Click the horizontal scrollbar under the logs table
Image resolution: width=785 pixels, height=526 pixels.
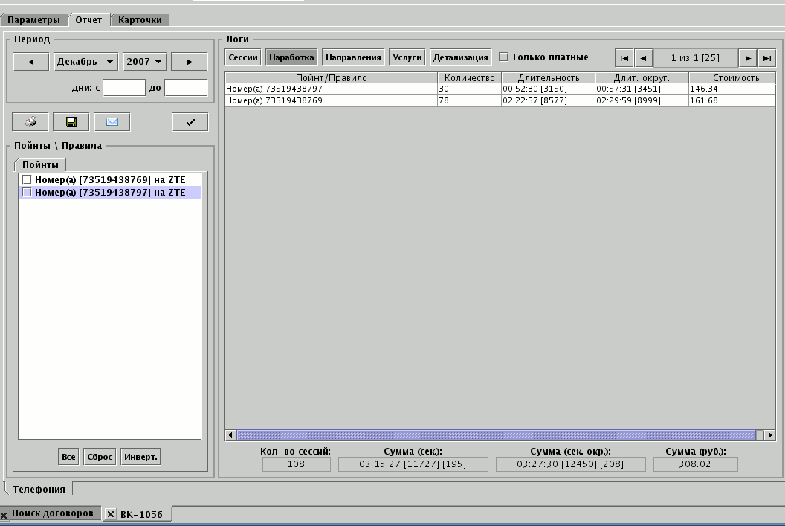(496, 435)
